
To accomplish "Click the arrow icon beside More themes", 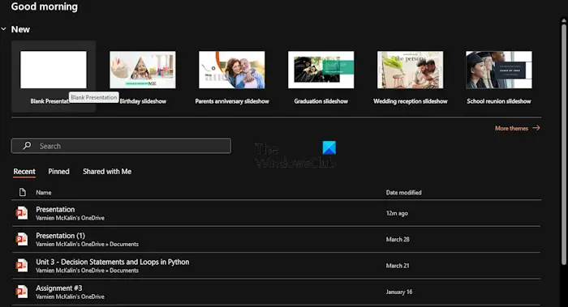I will pos(536,128).
